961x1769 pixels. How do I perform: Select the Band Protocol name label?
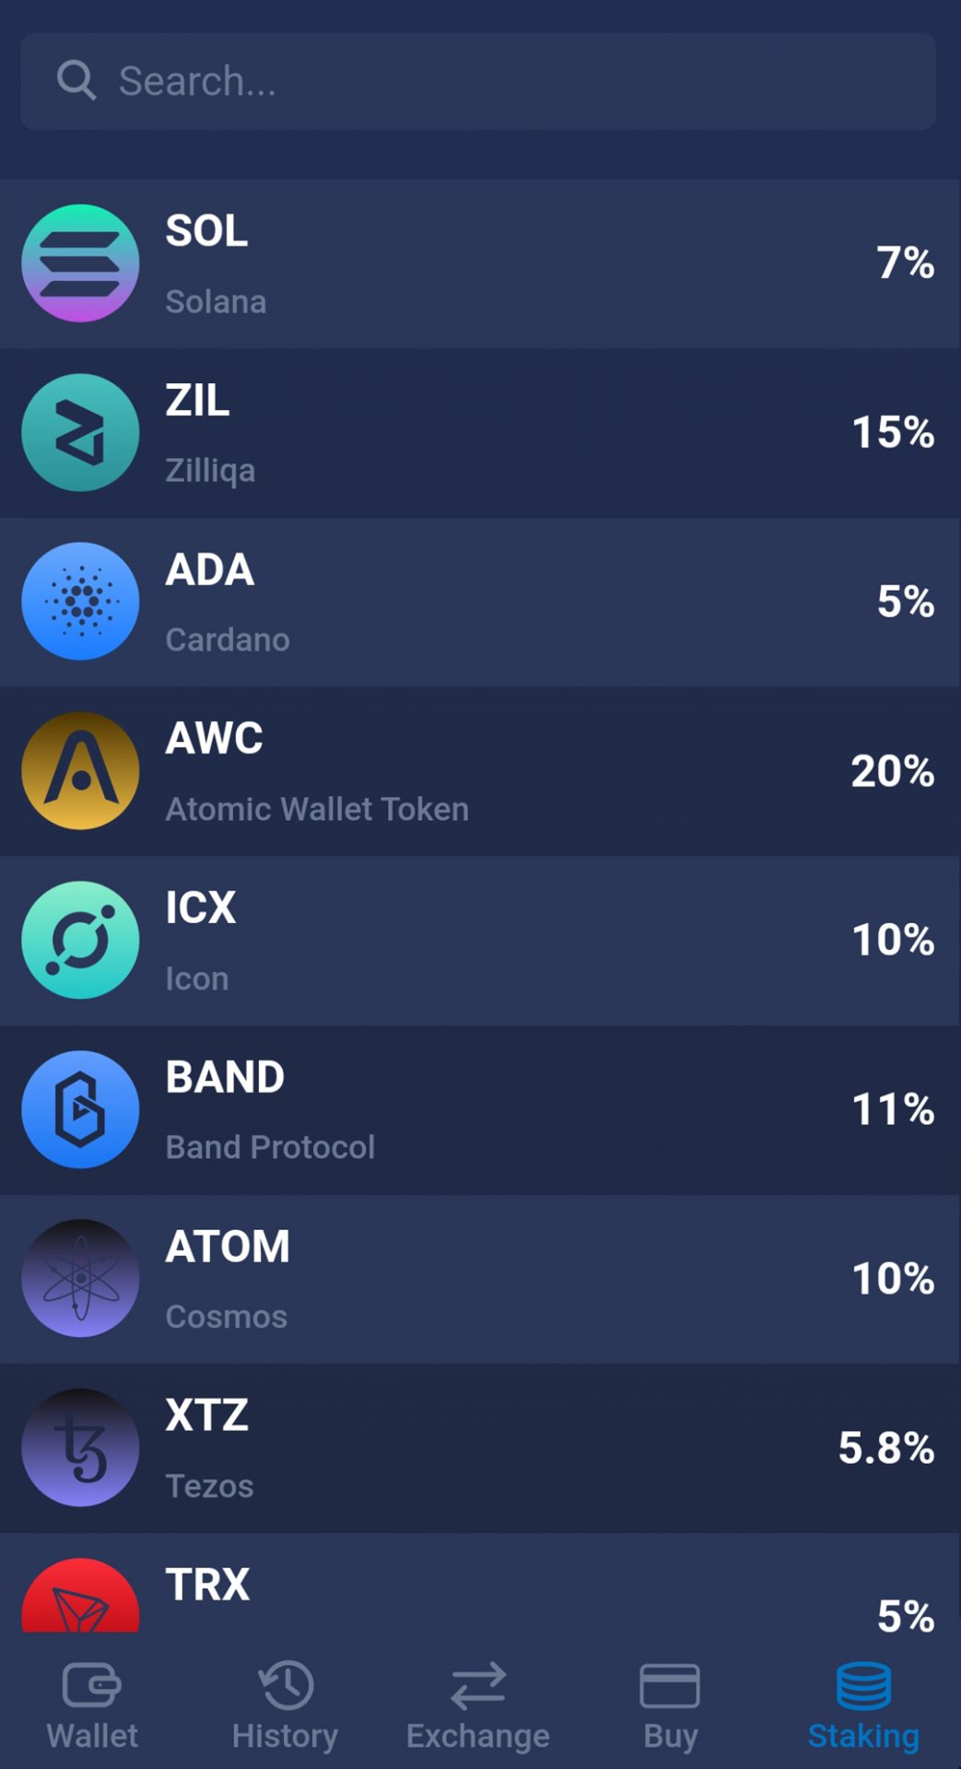pos(270,1147)
